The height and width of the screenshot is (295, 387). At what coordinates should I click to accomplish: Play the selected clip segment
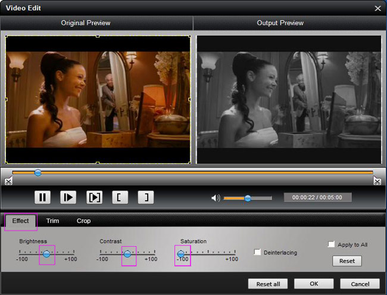tap(94, 197)
